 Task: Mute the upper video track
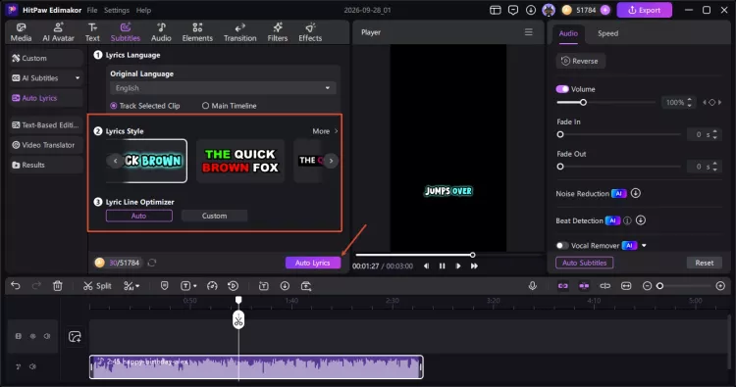click(x=47, y=336)
